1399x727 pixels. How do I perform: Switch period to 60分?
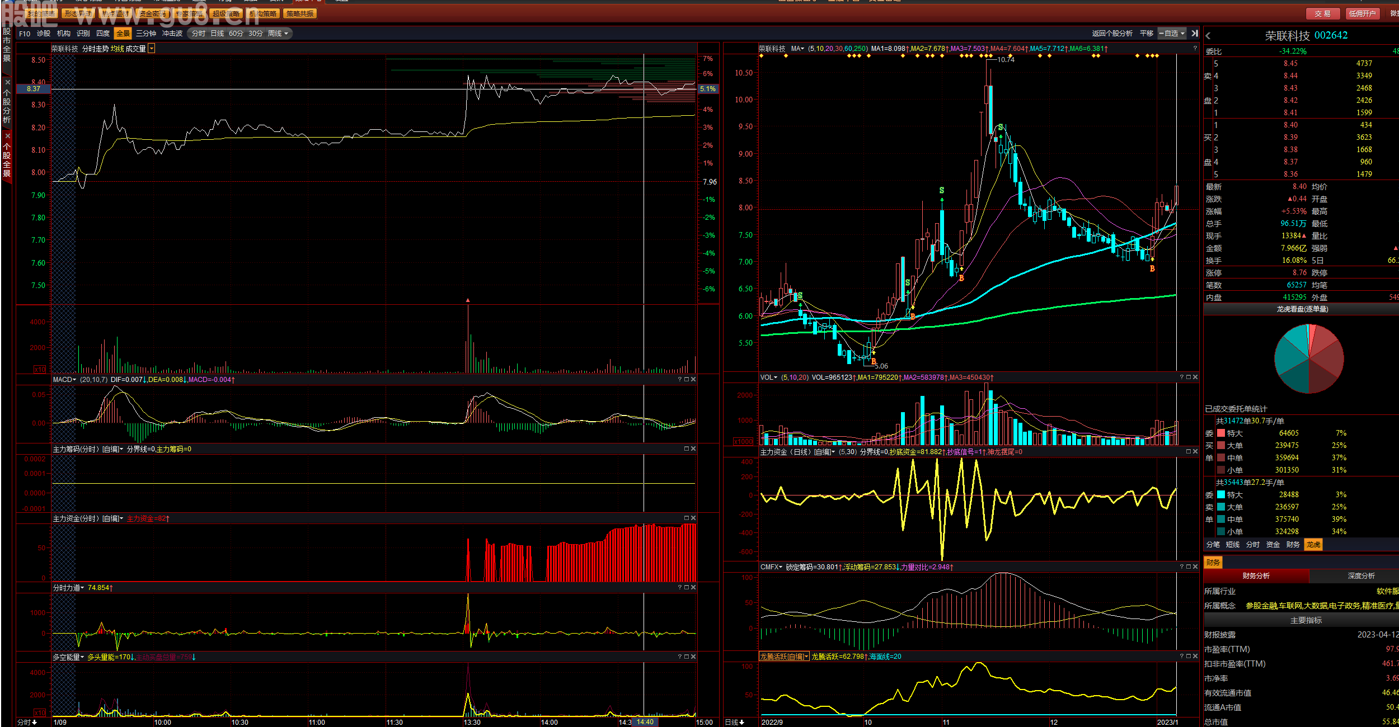point(236,34)
